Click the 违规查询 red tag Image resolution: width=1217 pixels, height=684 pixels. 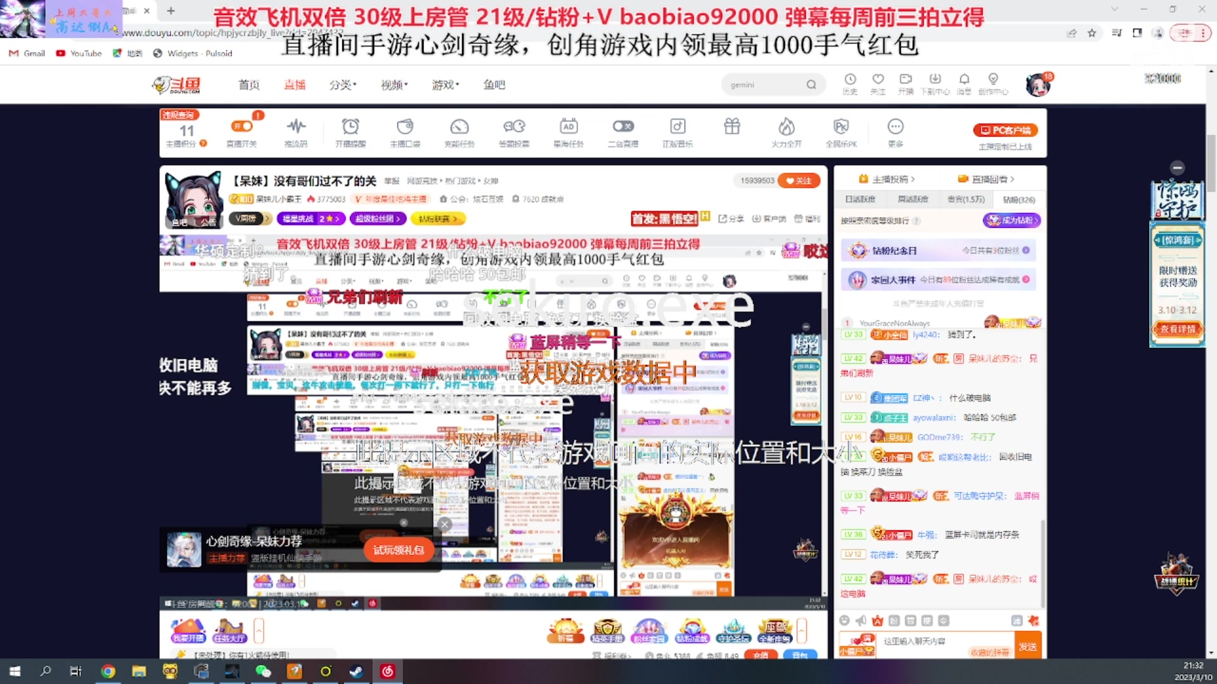click(179, 115)
